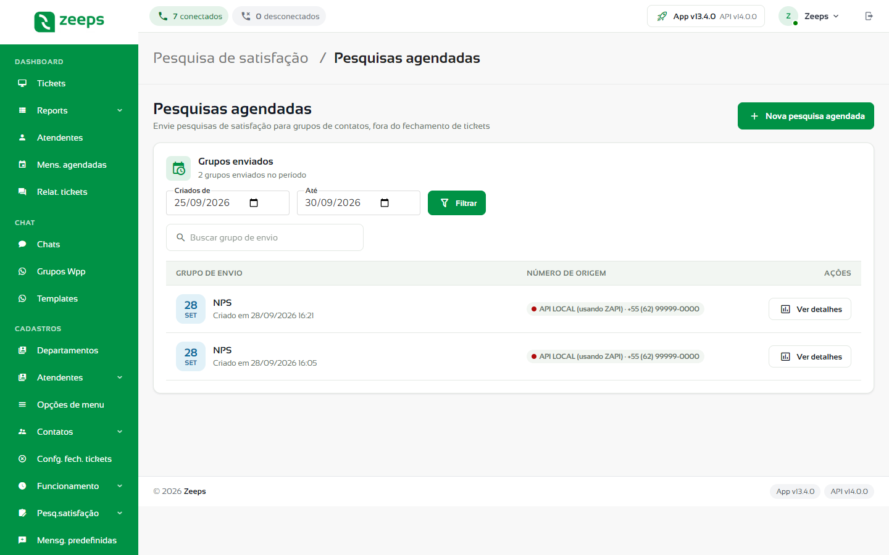Click the 7 conectados status pill
This screenshot has height=555, width=889.
pos(189,16)
